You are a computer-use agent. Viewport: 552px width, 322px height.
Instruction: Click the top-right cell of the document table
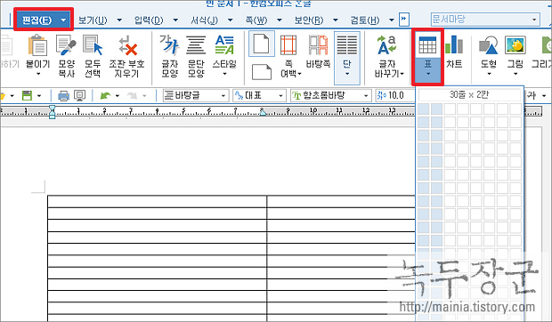click(x=341, y=201)
